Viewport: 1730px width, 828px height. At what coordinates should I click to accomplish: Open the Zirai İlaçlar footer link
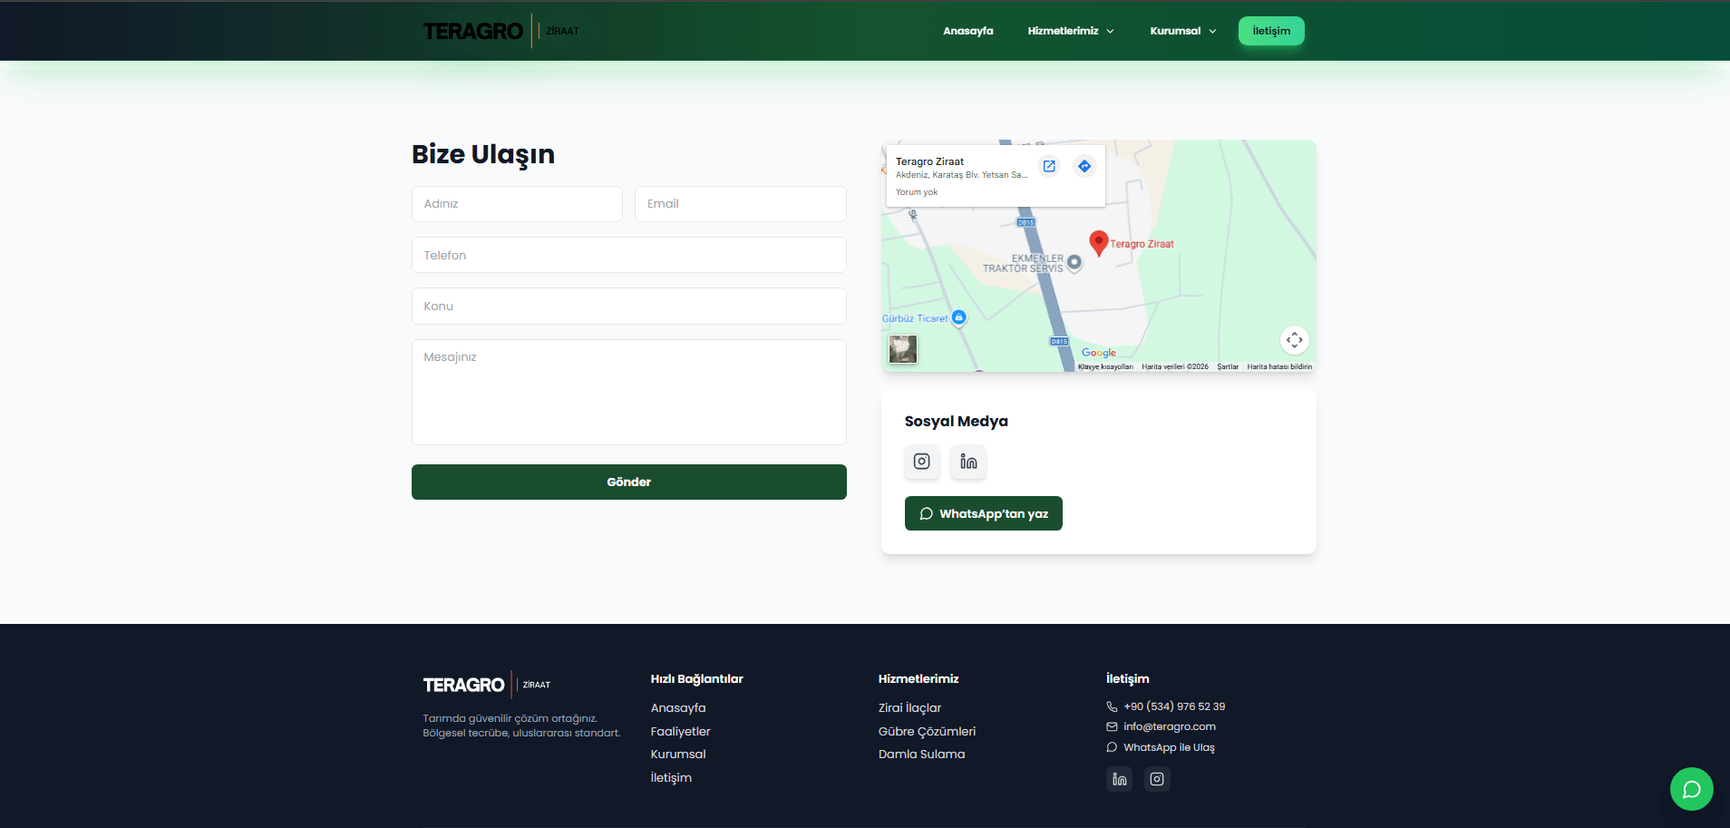(x=909, y=707)
